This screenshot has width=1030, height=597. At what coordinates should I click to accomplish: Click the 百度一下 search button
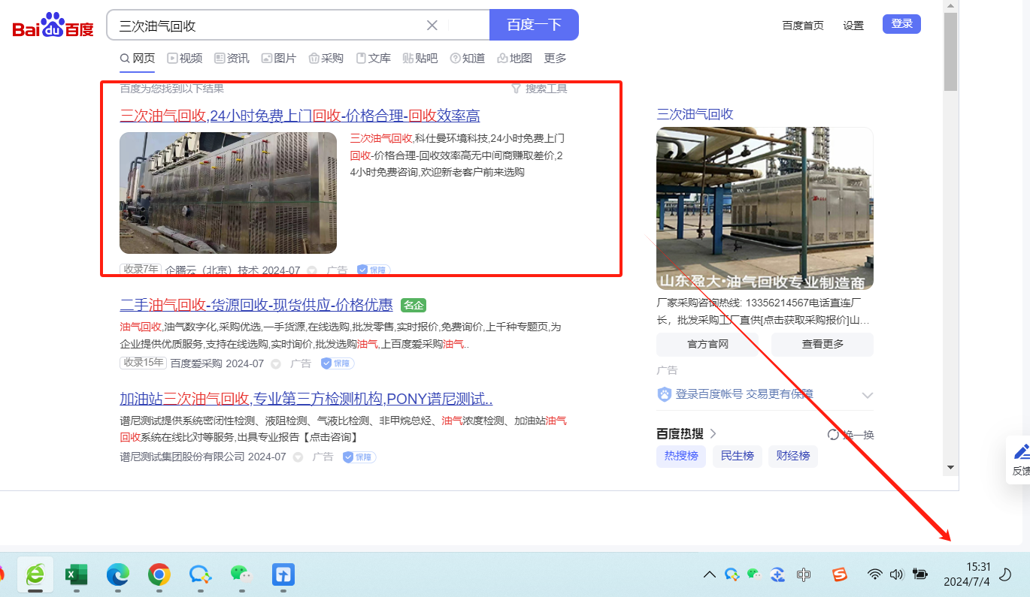pyautogui.click(x=534, y=25)
